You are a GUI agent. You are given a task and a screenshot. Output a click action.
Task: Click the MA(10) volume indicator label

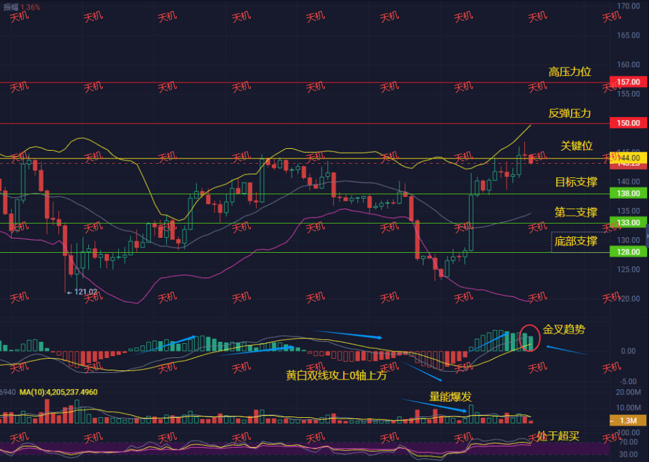coord(58,392)
